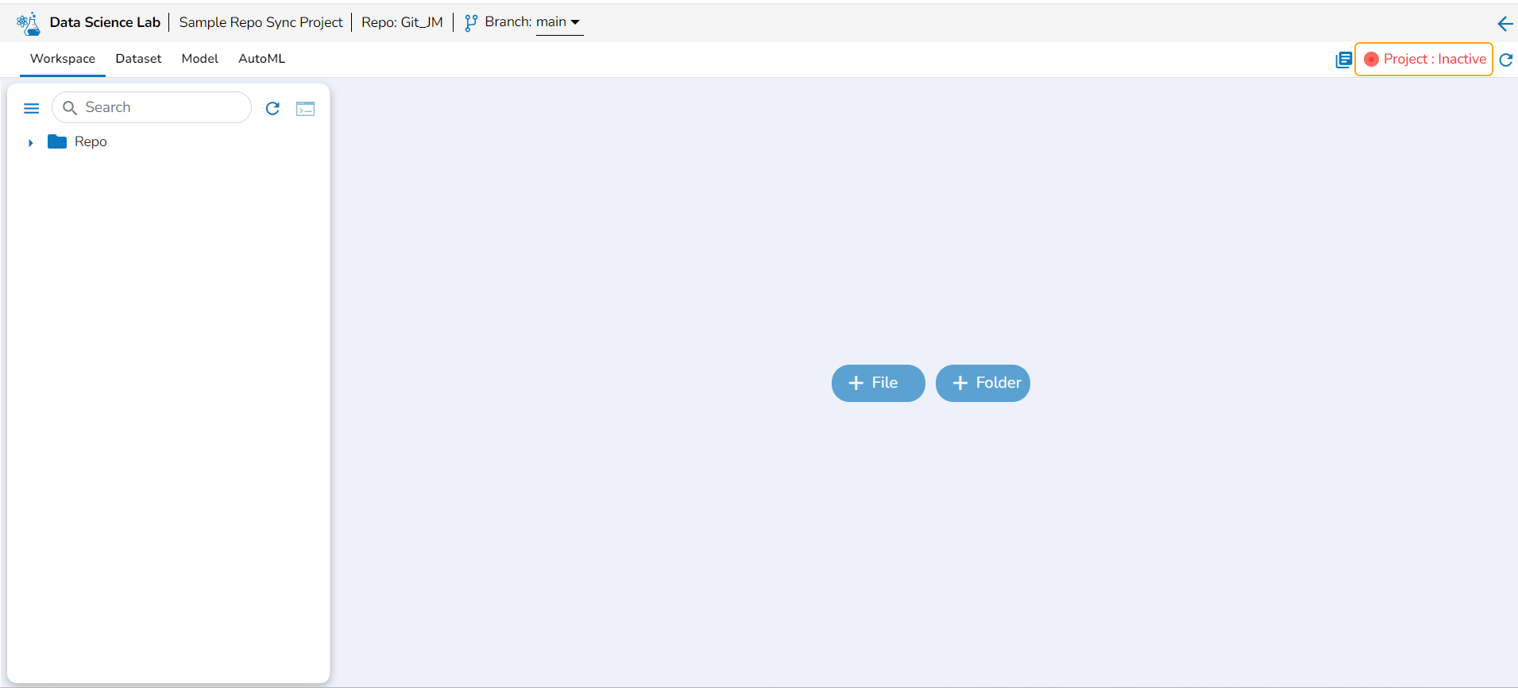
Task: Open the AutoML tab
Action: 261,59
